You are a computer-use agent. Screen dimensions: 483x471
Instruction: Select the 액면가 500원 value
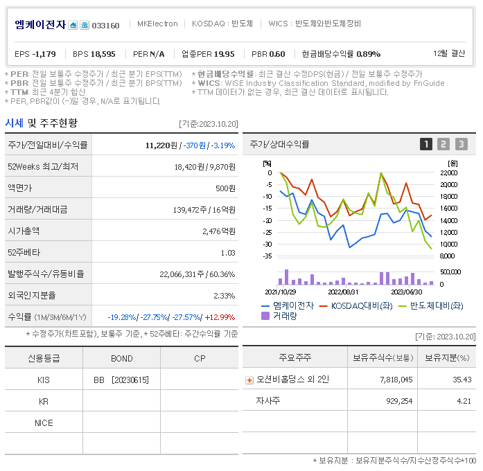225,188
